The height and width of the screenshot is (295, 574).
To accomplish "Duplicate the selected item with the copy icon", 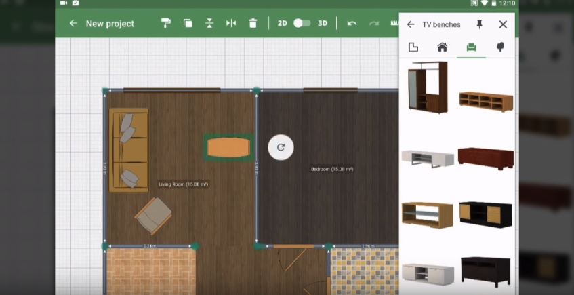I will tap(188, 24).
